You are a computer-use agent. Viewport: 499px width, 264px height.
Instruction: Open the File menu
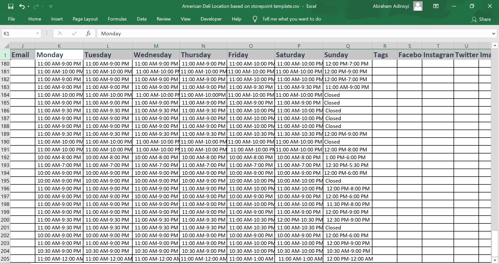coord(11,19)
